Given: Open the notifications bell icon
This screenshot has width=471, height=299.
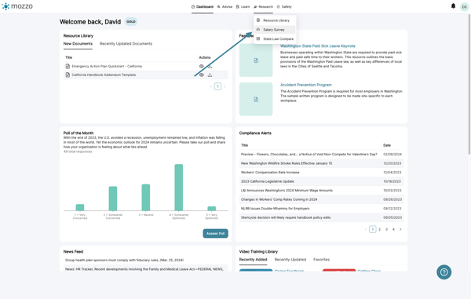Looking at the screenshot, I should tap(453, 6).
